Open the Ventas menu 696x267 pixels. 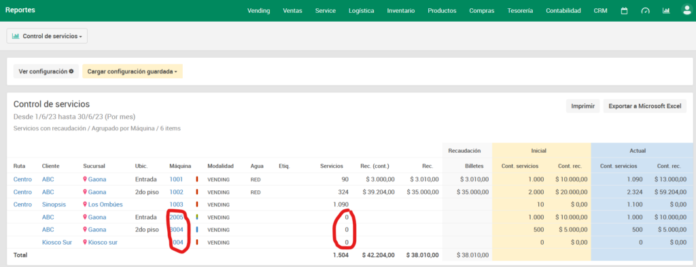[x=292, y=11]
